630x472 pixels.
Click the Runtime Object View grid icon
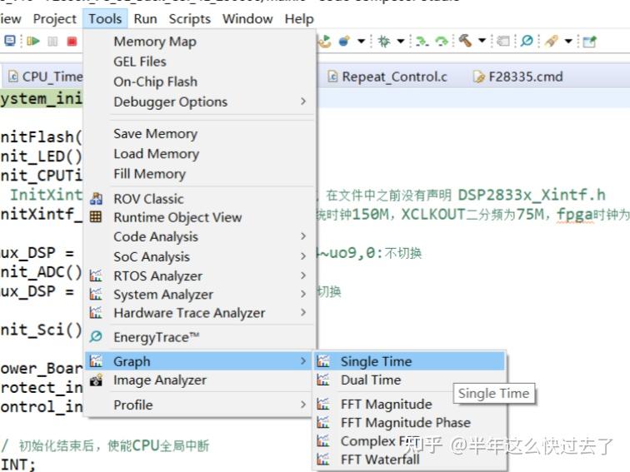pos(96,216)
